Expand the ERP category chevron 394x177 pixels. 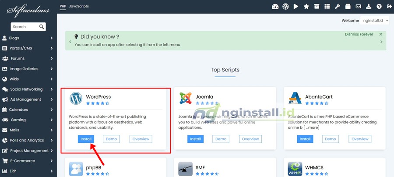51,171
